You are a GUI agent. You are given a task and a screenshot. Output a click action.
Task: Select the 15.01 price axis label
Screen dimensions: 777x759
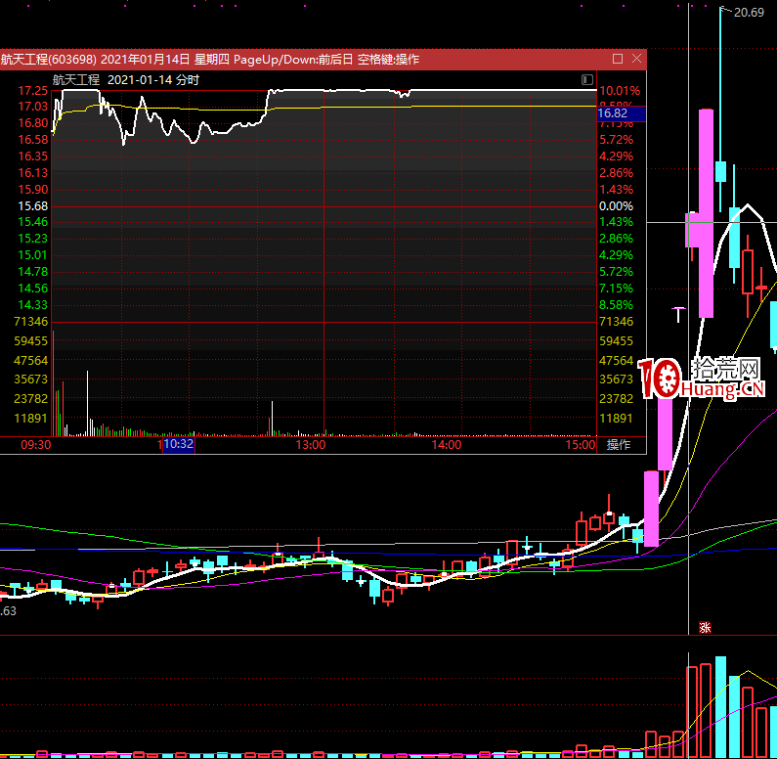(32, 255)
